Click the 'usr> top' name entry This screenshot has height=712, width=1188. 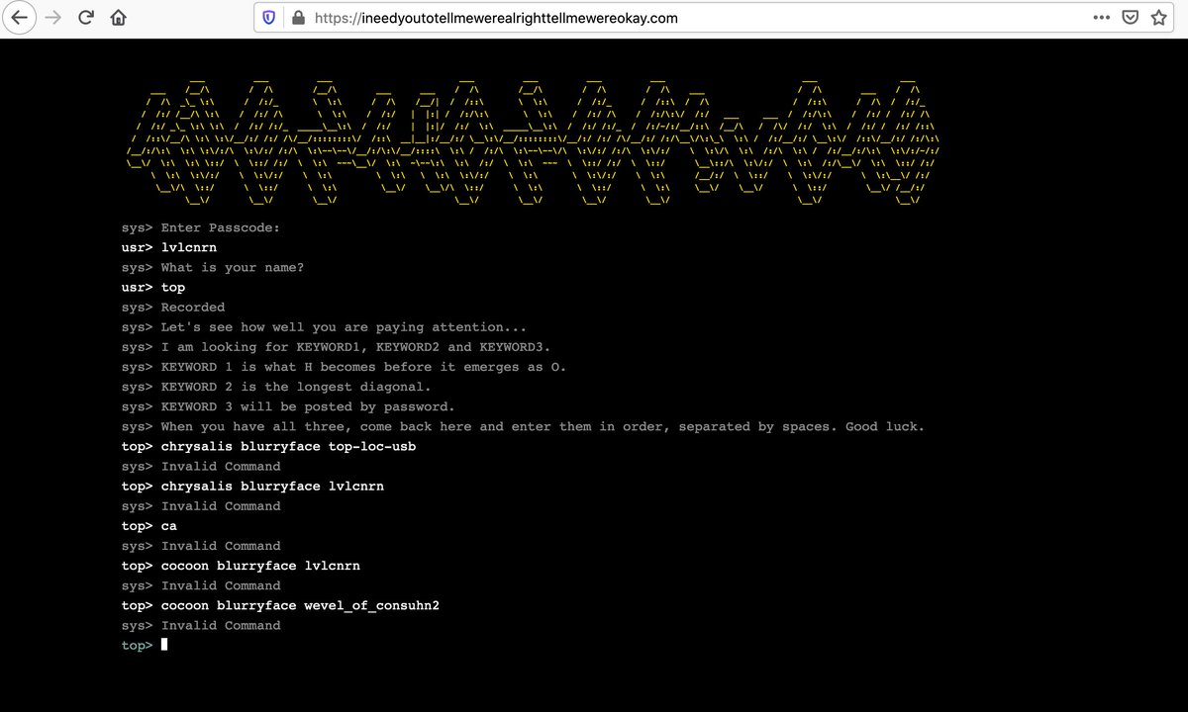pos(153,287)
